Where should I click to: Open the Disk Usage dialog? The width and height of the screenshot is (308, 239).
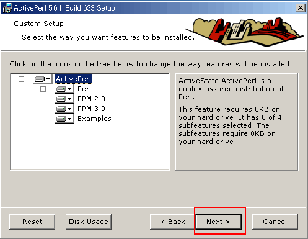89,222
